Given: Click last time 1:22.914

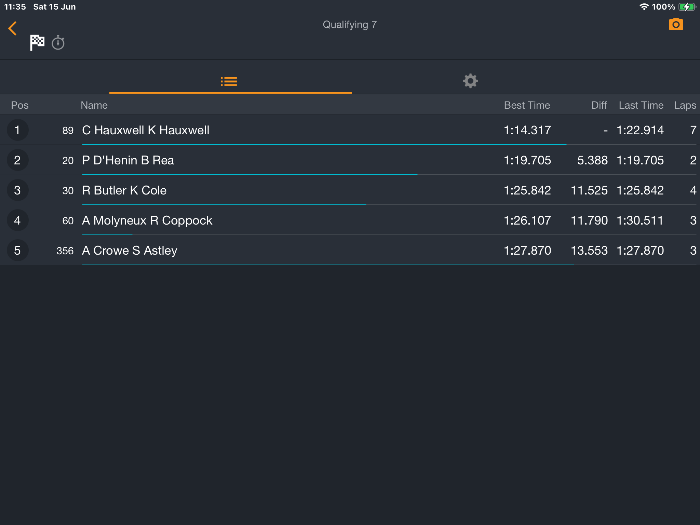Looking at the screenshot, I should [x=640, y=130].
